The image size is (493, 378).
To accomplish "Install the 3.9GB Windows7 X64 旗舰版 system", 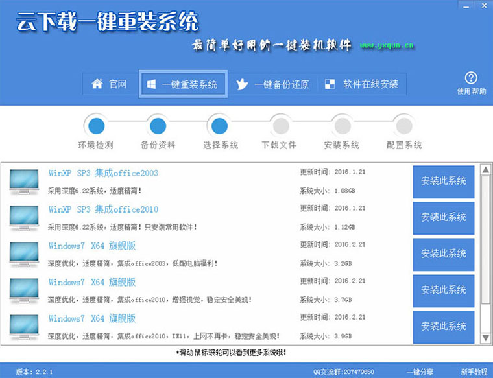I will (x=444, y=326).
